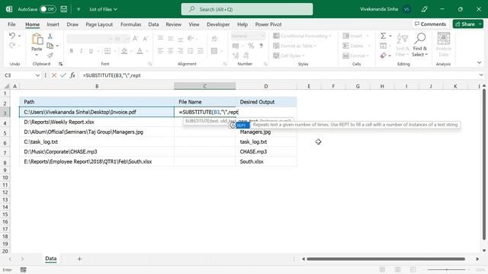
Task: Click the Cut scissors icon
Action: [50, 37]
